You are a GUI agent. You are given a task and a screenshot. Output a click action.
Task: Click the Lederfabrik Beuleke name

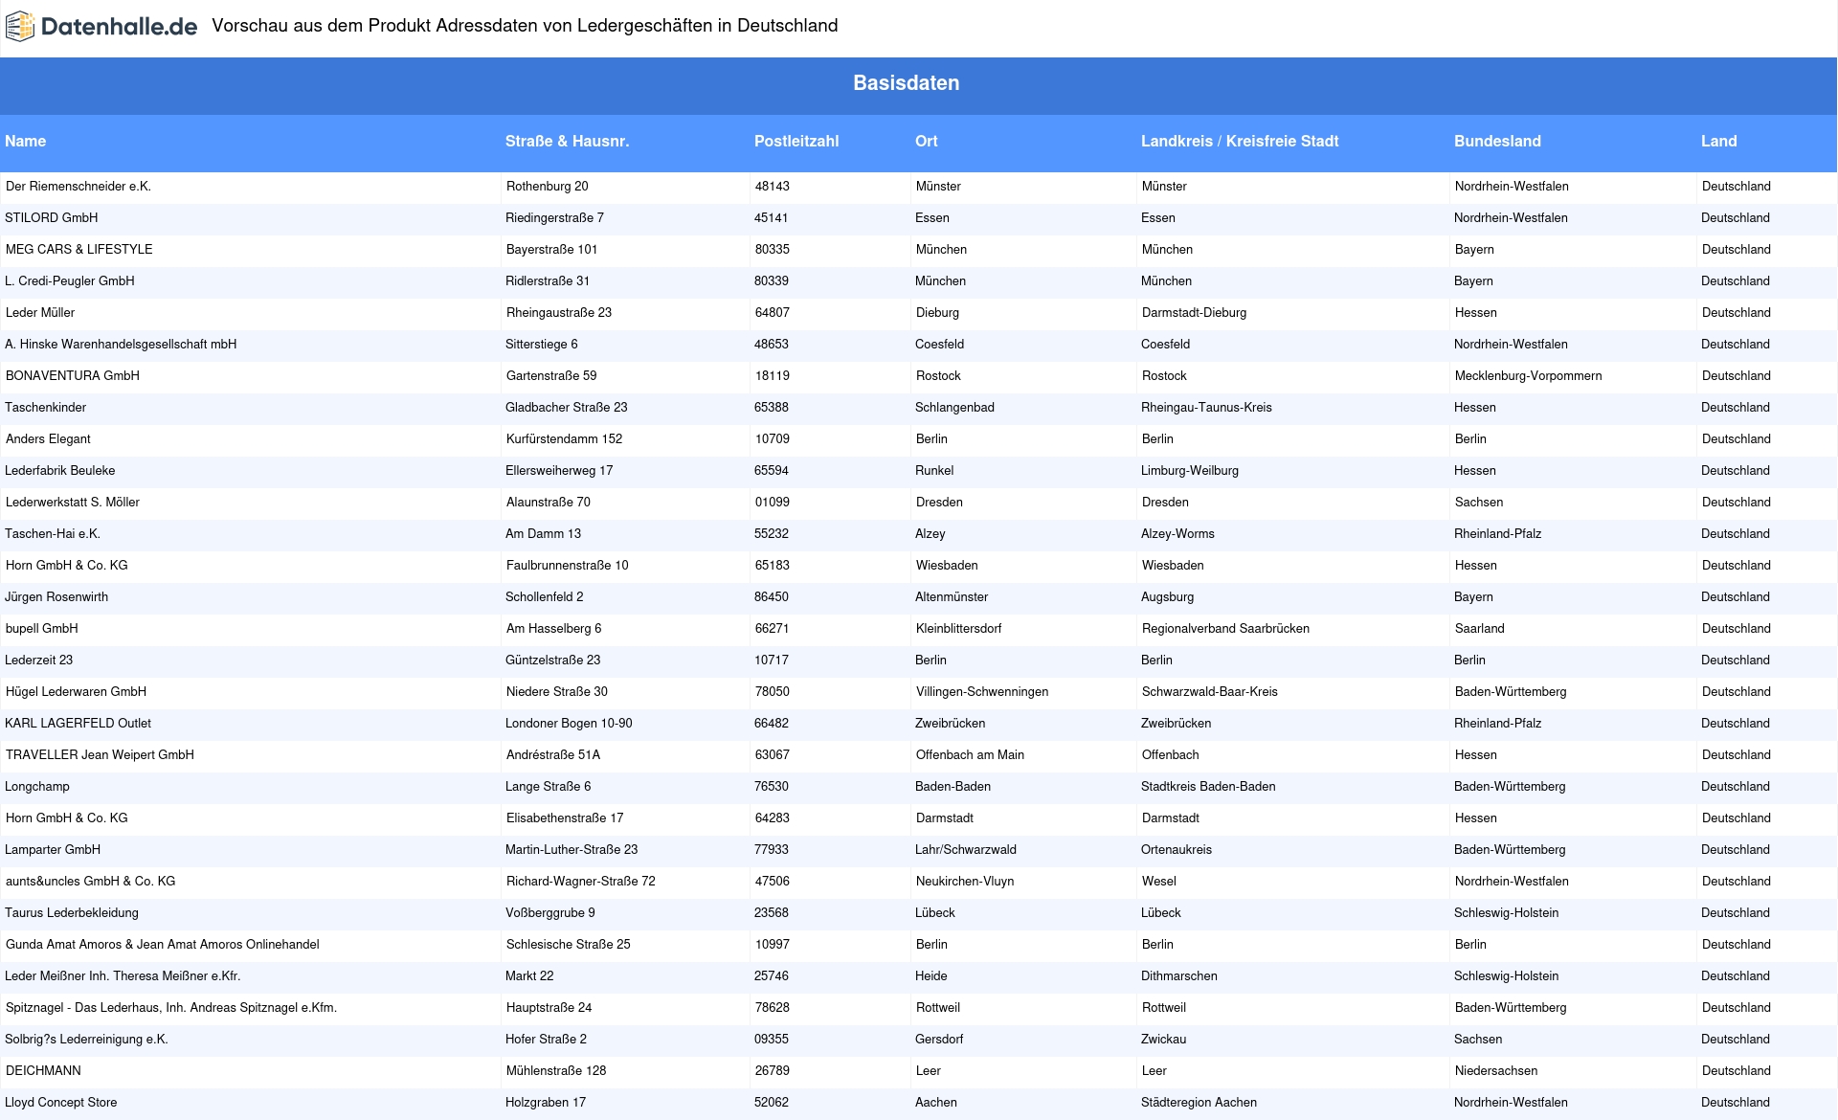tap(60, 470)
